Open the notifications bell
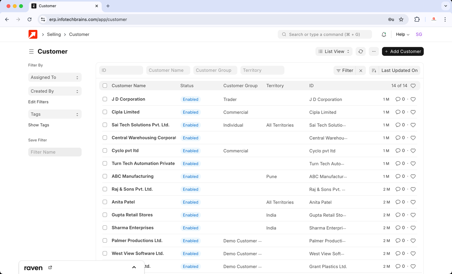This screenshot has width=452, height=274. pos(384,34)
